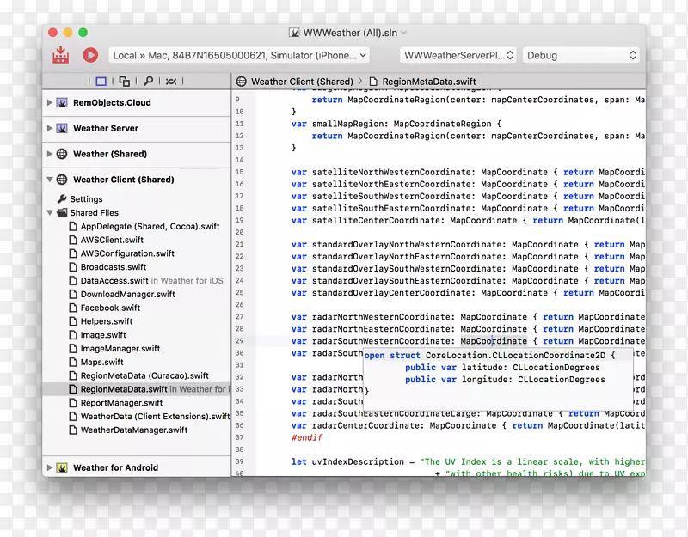Switch to the files/duplicates view icon
Image resolution: width=688 pixels, height=537 pixels.
pos(125,81)
